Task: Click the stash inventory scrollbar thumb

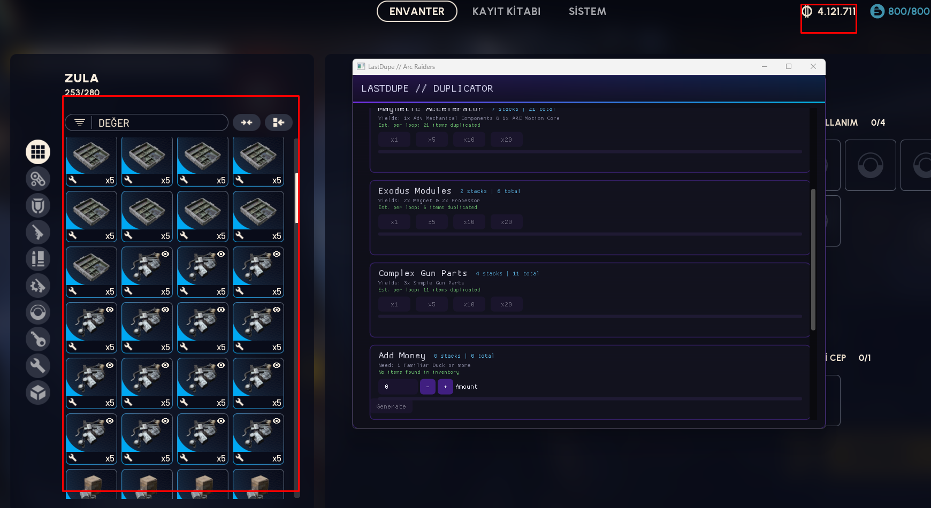Action: click(x=297, y=198)
